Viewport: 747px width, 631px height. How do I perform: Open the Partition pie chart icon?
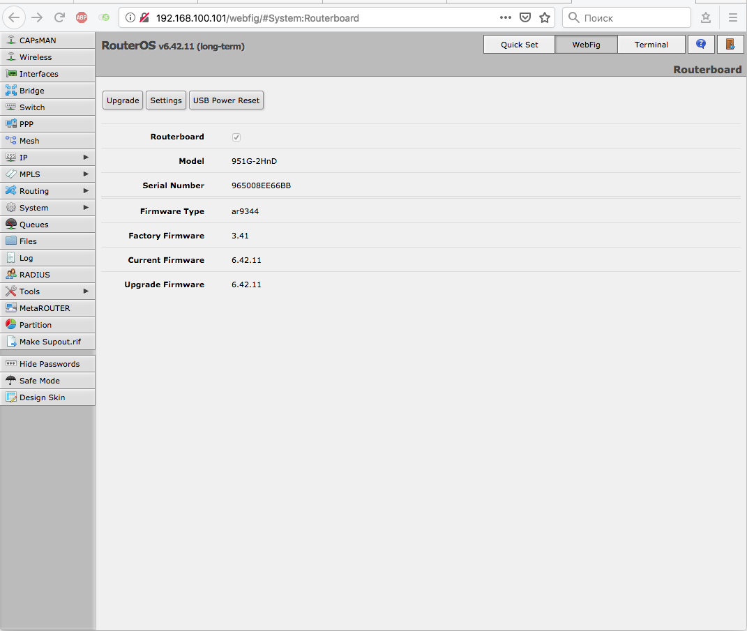10,325
